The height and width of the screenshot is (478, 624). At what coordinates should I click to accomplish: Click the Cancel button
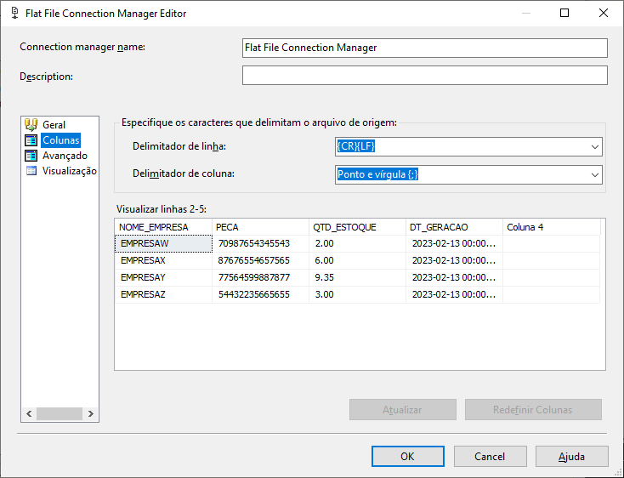(x=490, y=456)
